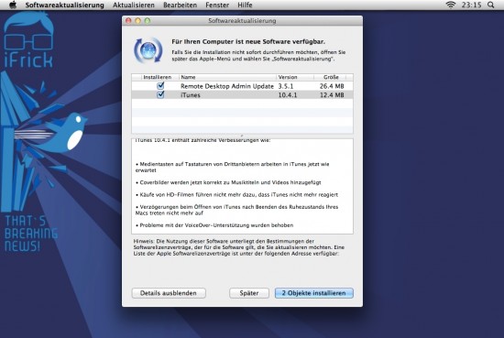
Task: Open Spotlight search magnifier icon
Action: [x=490, y=5]
